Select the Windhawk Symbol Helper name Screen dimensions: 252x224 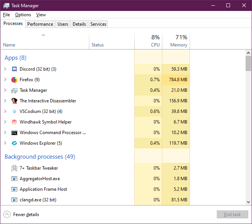[x=45, y=122]
